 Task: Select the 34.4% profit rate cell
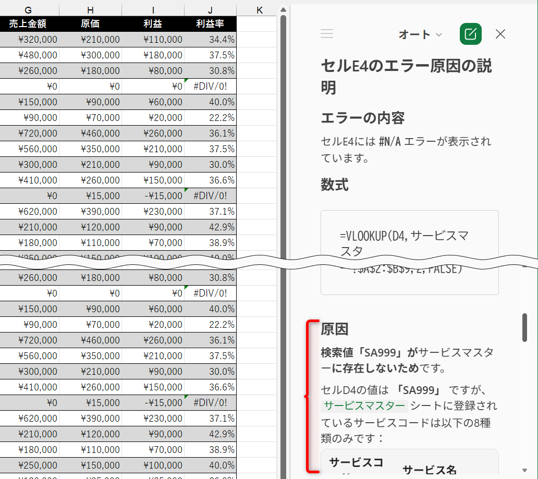[210, 40]
